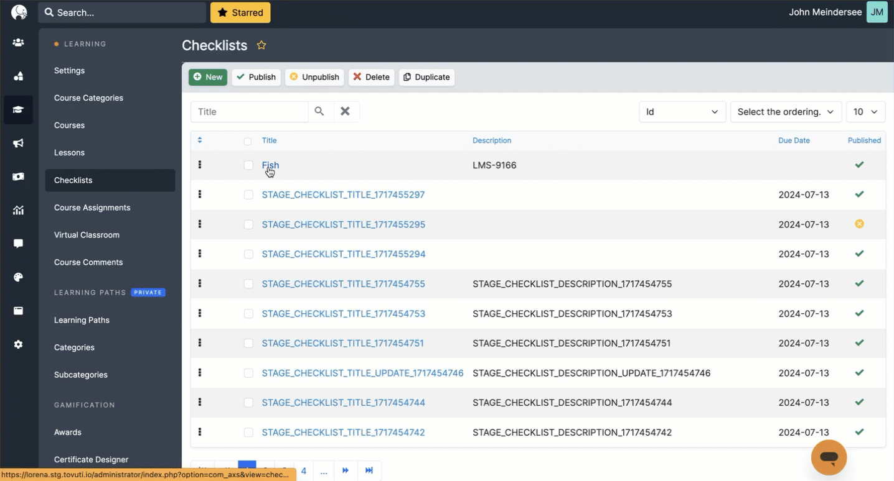
Task: Open the orange chat support bubble
Action: 829,457
